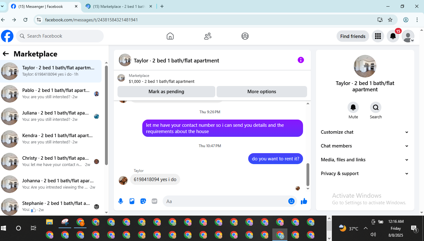Viewport: 424px width, 241px height.
Task: Attach a photo using the image icon
Action: (132, 201)
